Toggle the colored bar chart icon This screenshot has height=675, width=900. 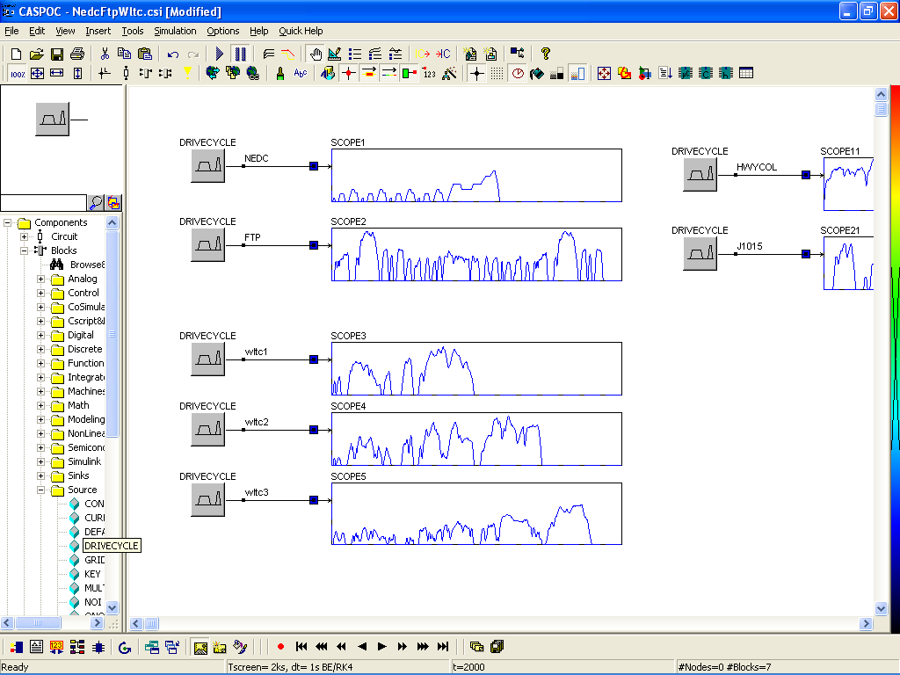click(578, 74)
